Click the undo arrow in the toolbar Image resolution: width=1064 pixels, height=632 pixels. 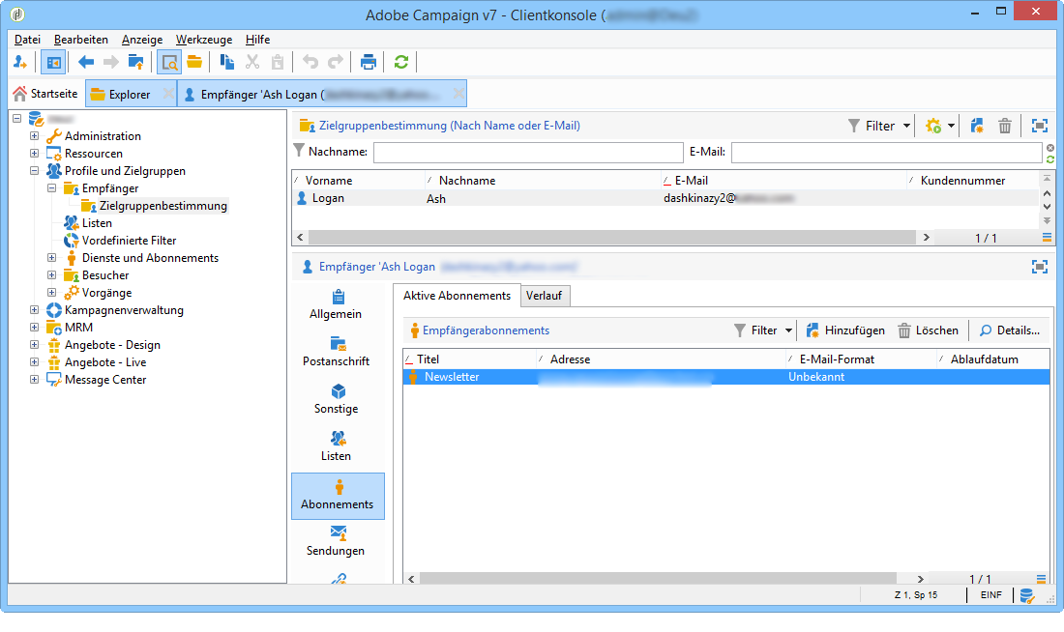point(310,63)
